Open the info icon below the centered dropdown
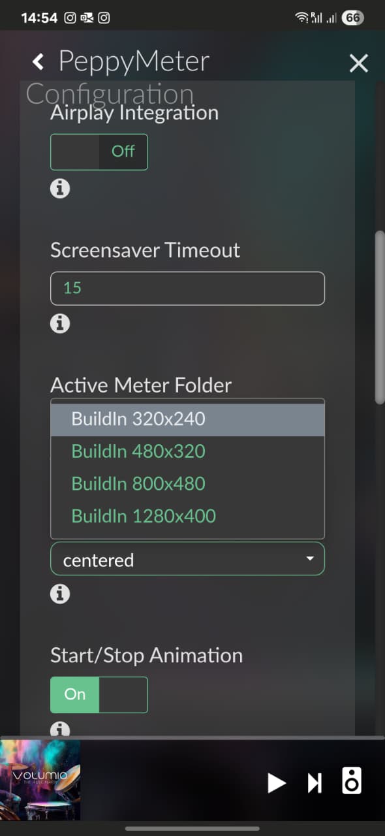The image size is (385, 836). (60, 594)
